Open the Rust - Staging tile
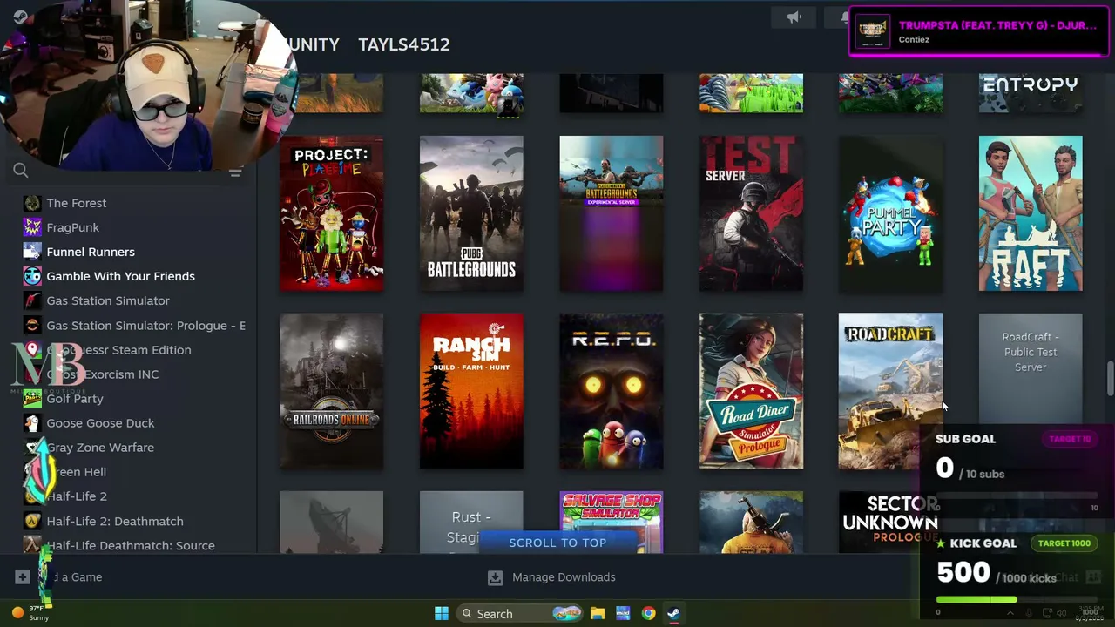Viewport: 1115px width, 627px height. 471,522
